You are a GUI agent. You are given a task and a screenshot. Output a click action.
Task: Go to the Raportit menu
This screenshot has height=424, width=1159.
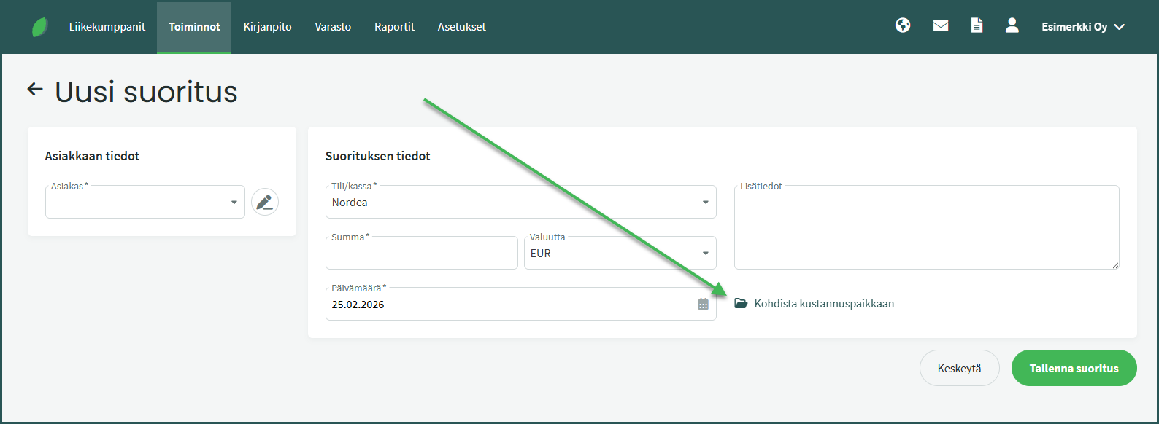(394, 27)
